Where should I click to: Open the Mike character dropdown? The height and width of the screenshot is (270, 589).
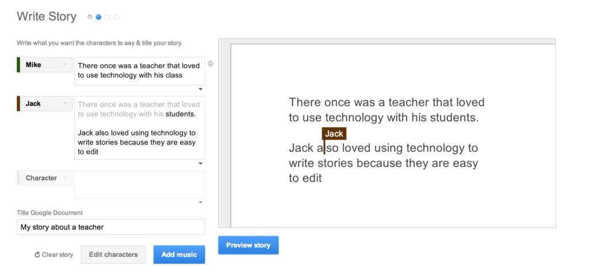click(47, 65)
